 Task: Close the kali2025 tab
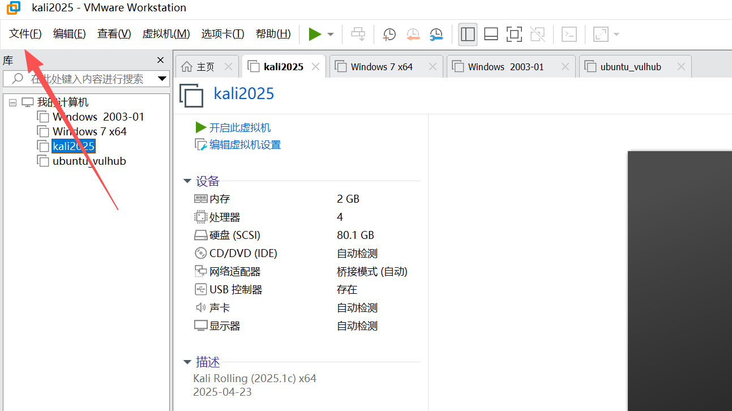tap(316, 67)
